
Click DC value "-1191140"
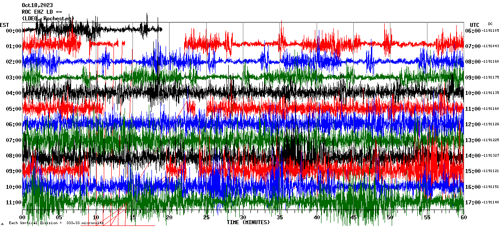click(x=490, y=202)
